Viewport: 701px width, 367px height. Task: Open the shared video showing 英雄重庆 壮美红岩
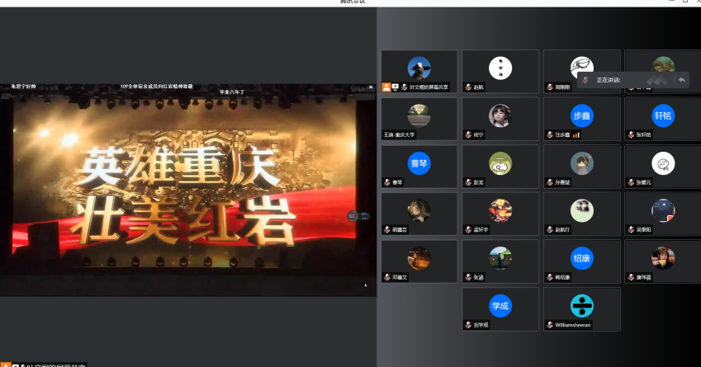point(187,190)
